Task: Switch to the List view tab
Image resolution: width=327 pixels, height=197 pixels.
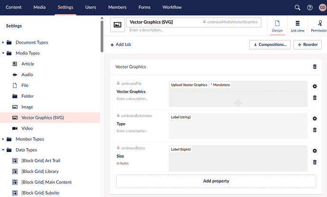Action: [x=298, y=26]
